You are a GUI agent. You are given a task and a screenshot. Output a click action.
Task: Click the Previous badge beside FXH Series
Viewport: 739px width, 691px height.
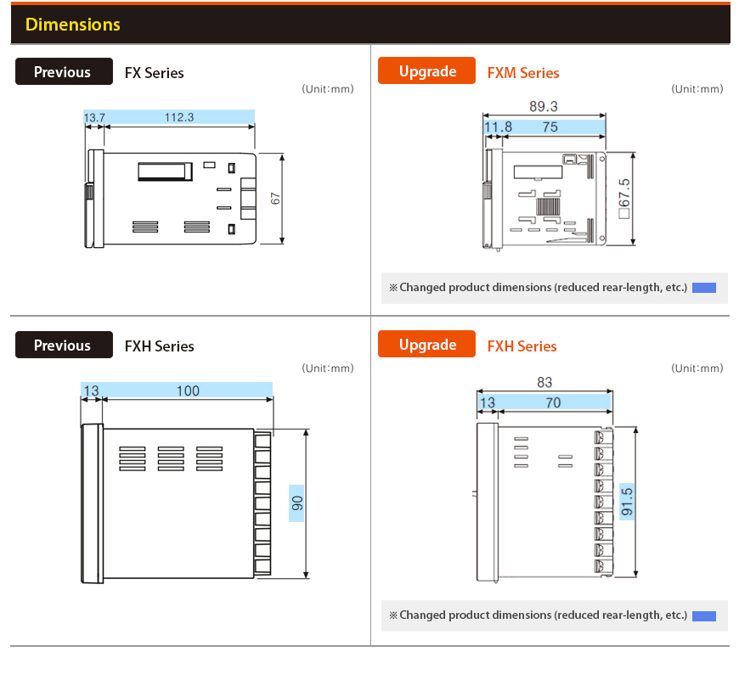pyautogui.click(x=64, y=345)
